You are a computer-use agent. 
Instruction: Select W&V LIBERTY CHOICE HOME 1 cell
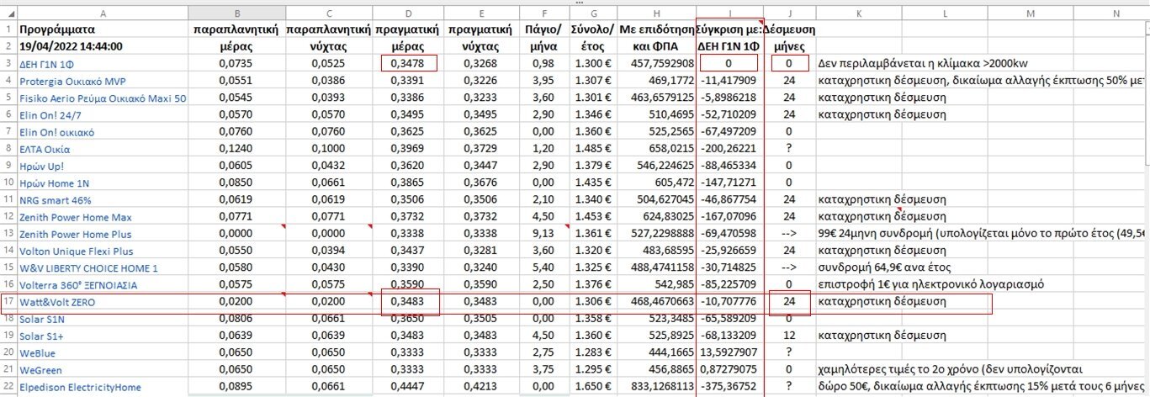pos(102,267)
